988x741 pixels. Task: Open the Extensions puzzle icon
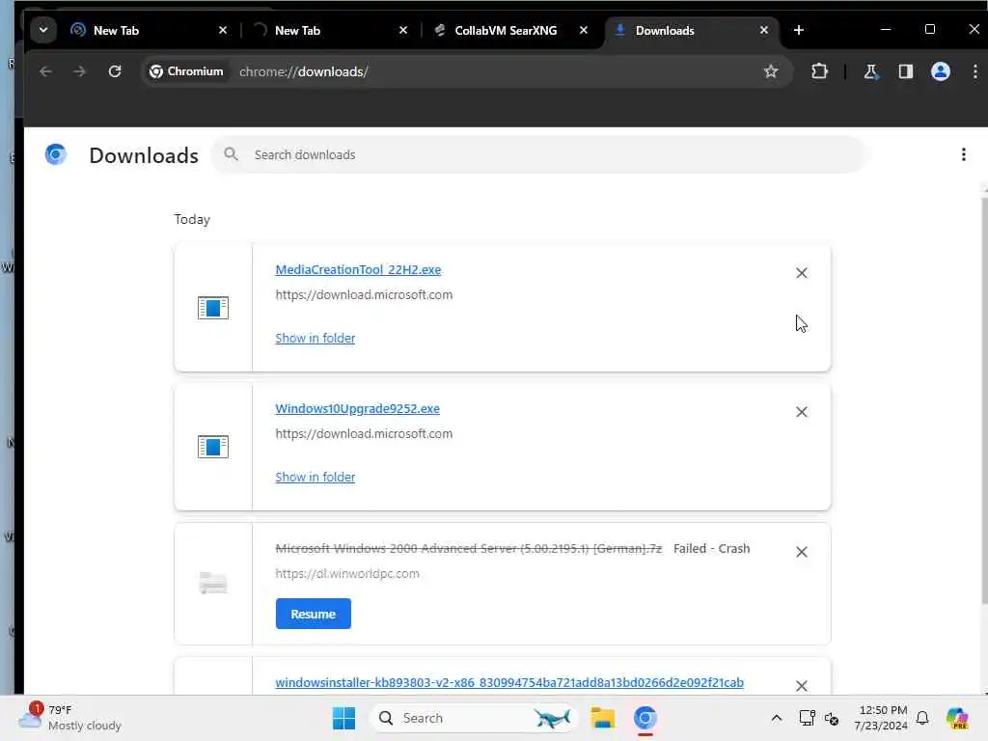(819, 71)
